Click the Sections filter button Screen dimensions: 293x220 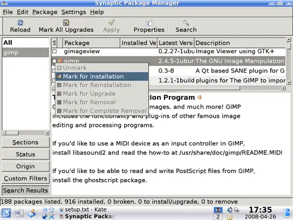tap(26, 142)
